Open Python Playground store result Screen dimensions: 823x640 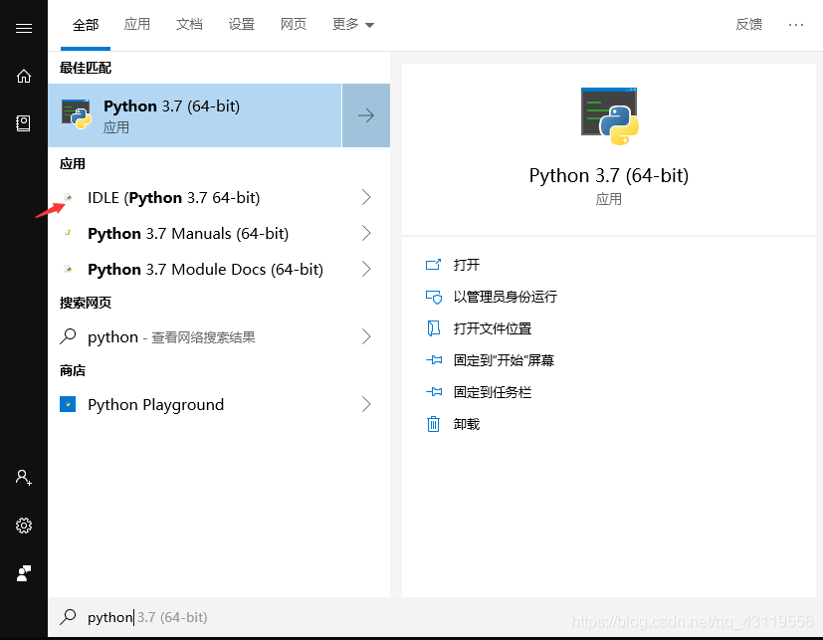tap(219, 404)
